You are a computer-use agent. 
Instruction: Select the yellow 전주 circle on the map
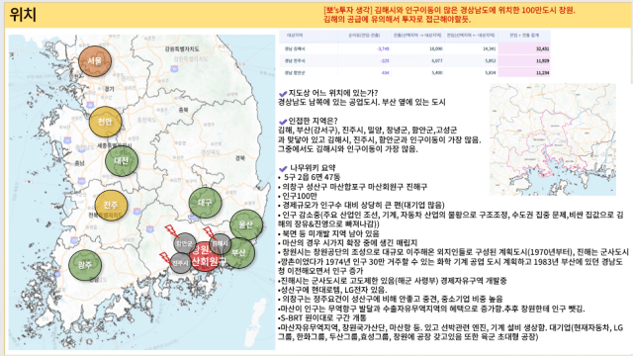[111, 205]
